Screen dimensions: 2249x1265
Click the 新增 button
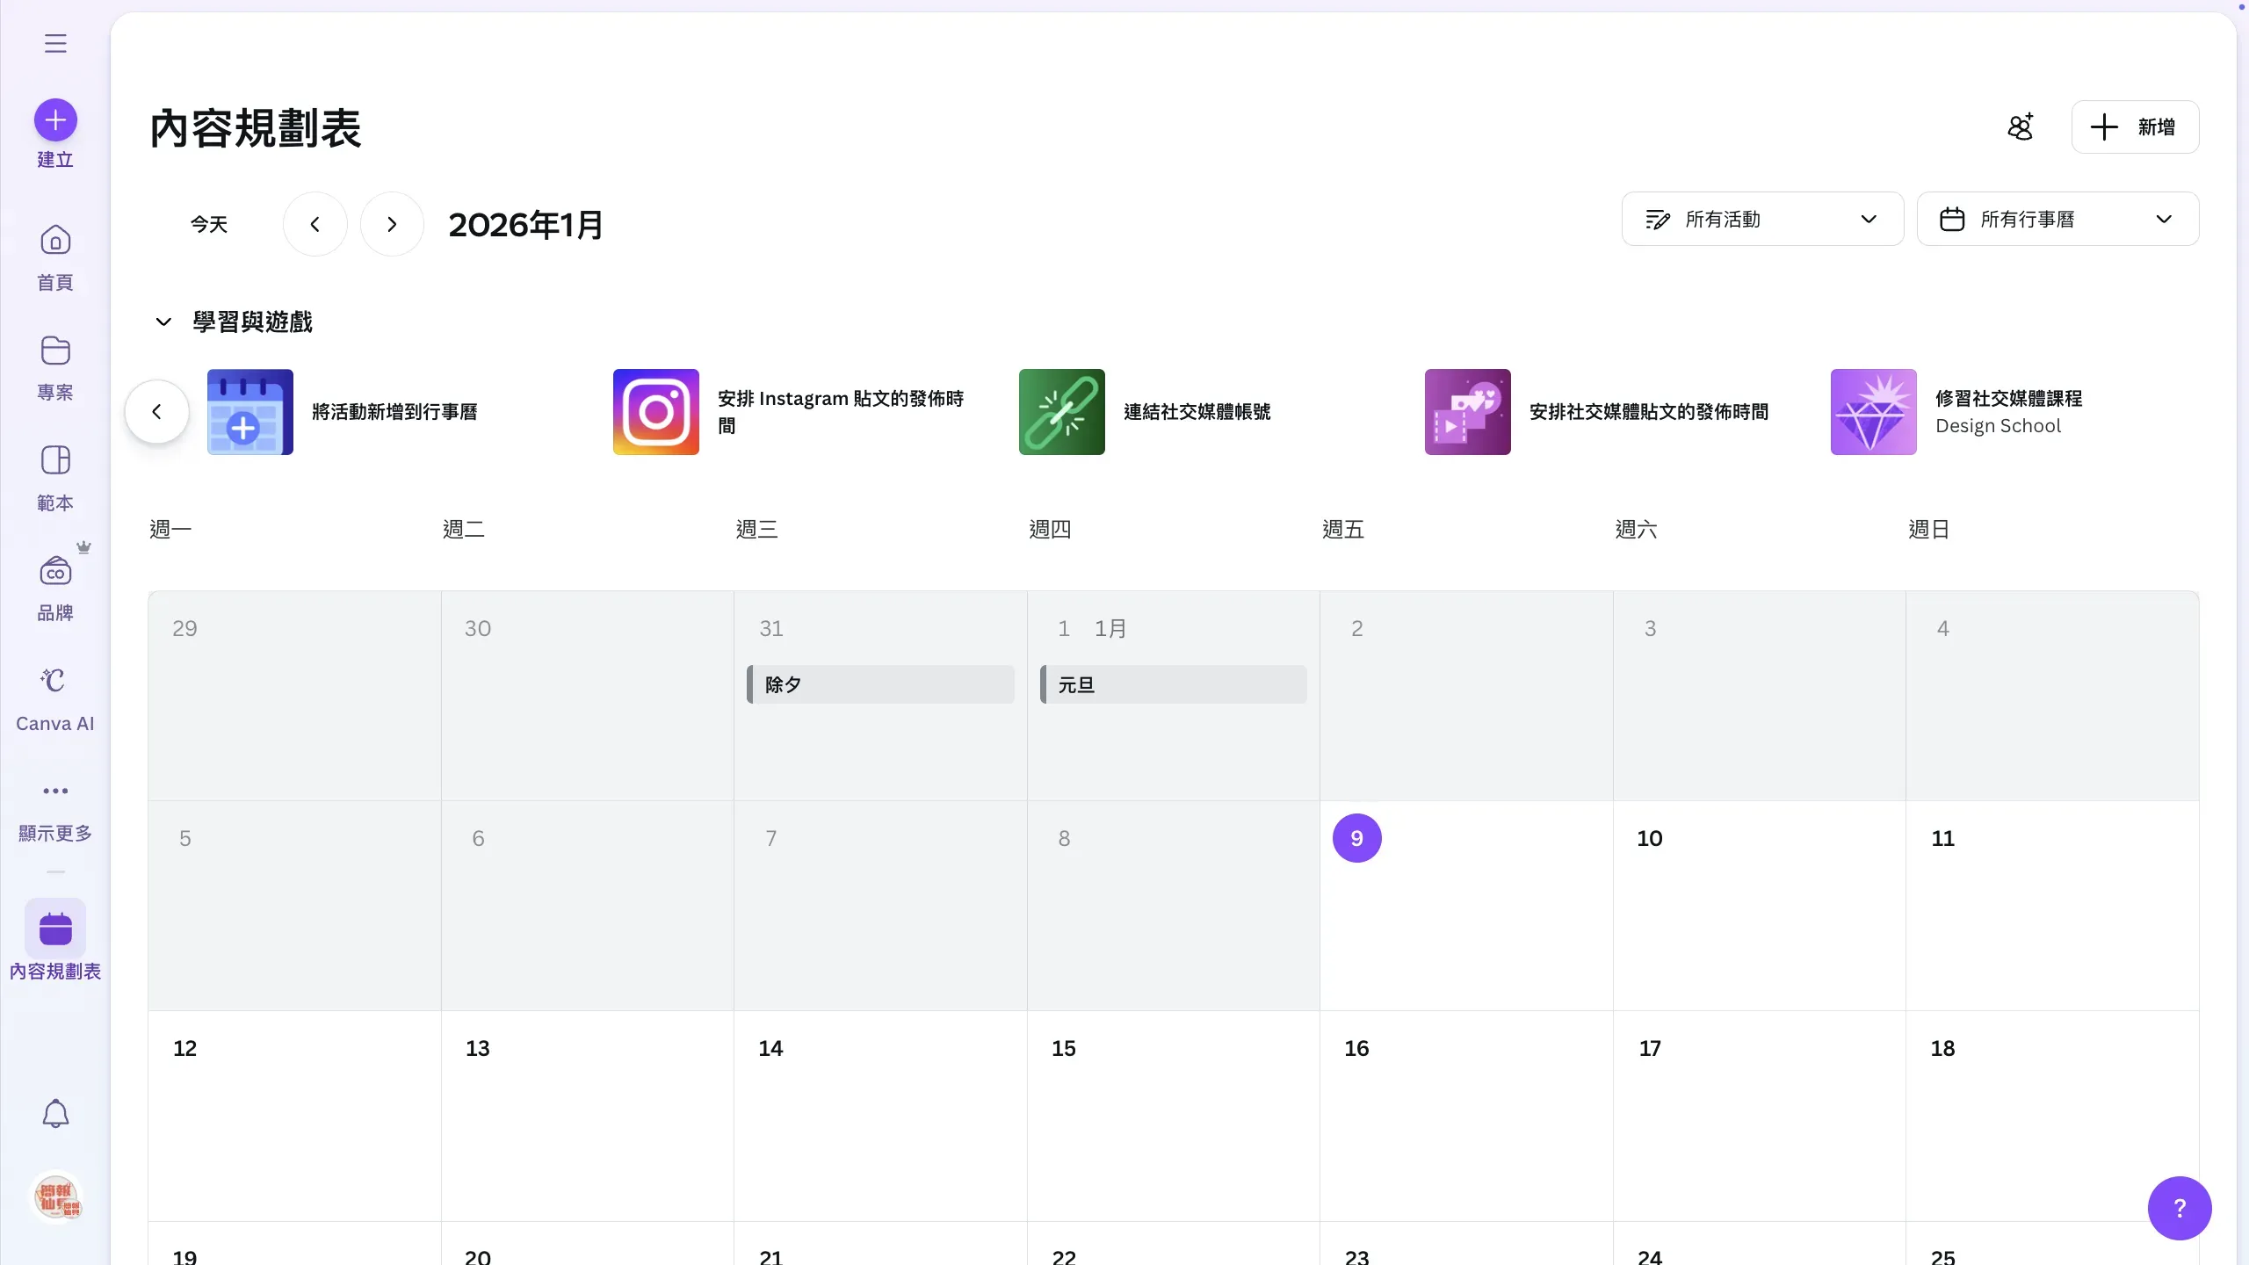point(2135,126)
